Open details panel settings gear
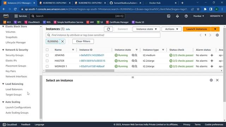The height and width of the screenshot is (127, 226). (x=211, y=80)
